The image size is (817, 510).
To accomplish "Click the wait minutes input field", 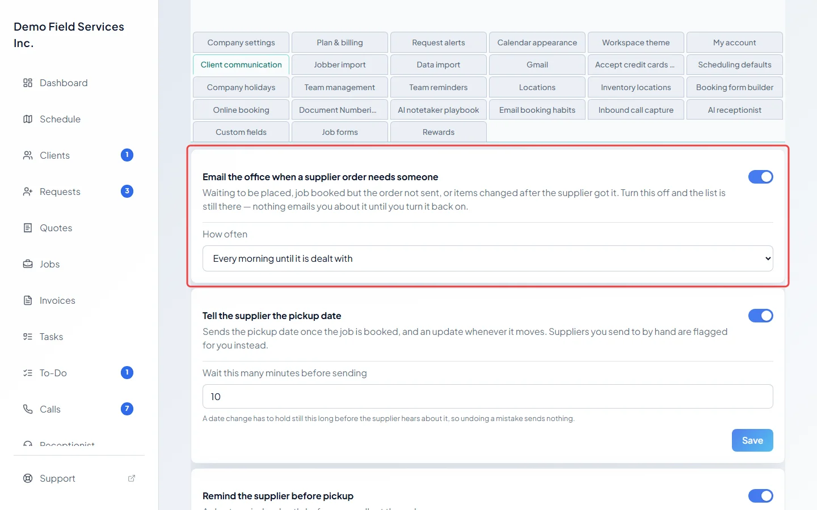I will (x=488, y=397).
